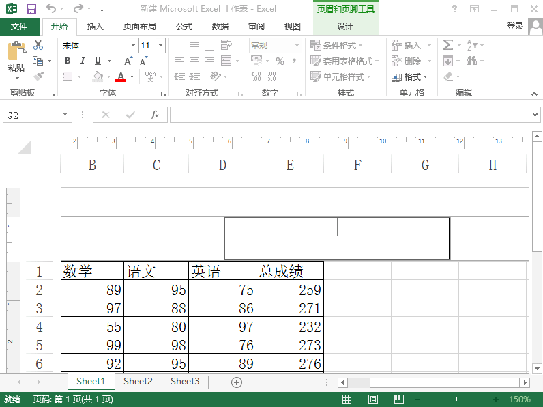Click the Copy icon
The width and height of the screenshot is (543, 407).
(38, 61)
